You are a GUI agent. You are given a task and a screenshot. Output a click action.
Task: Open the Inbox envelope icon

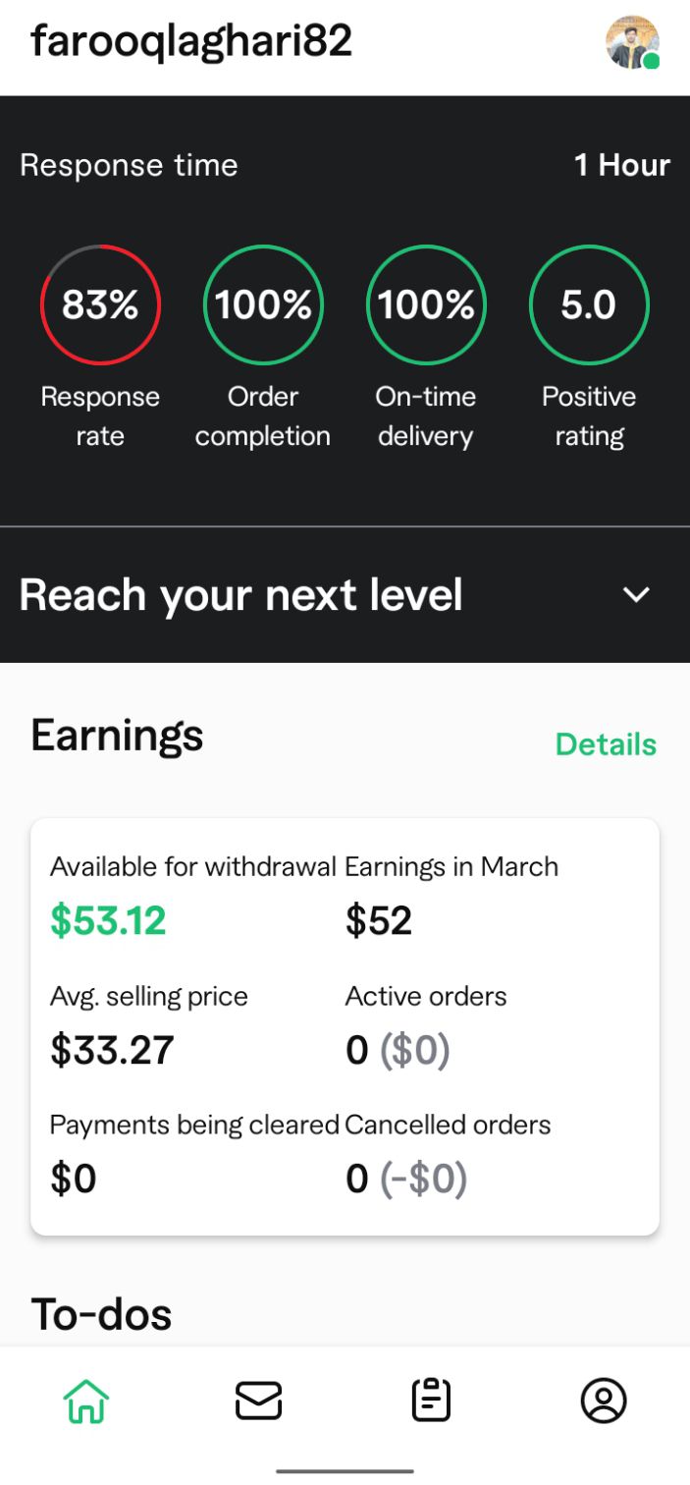(258, 1400)
